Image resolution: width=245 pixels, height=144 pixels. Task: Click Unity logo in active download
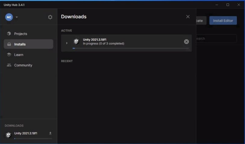[76, 41]
